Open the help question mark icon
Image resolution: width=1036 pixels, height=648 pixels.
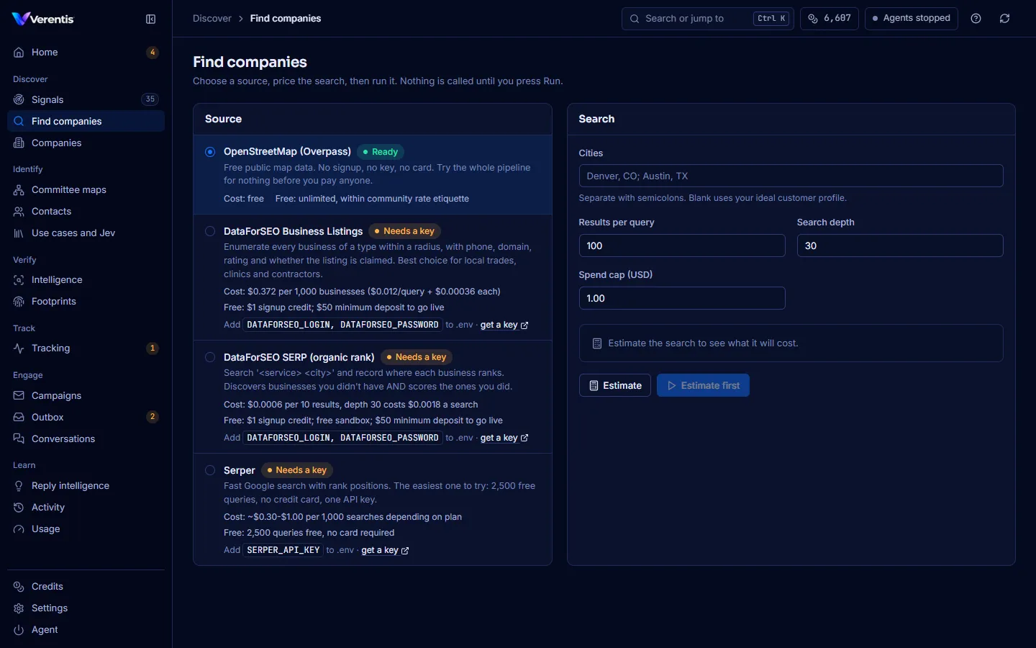pyautogui.click(x=976, y=19)
